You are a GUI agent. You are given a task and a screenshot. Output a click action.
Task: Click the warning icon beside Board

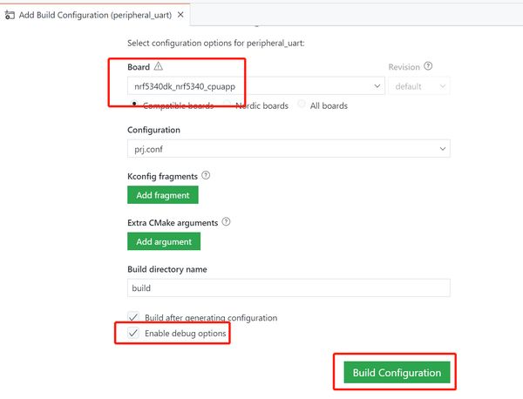158,66
